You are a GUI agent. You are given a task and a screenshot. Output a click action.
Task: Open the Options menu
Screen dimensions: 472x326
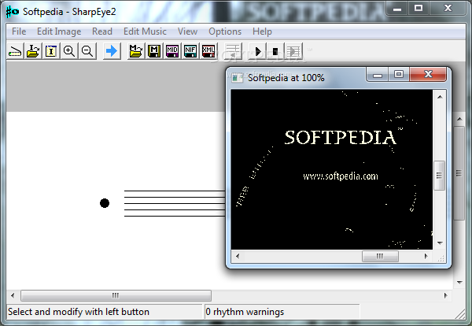click(x=225, y=31)
